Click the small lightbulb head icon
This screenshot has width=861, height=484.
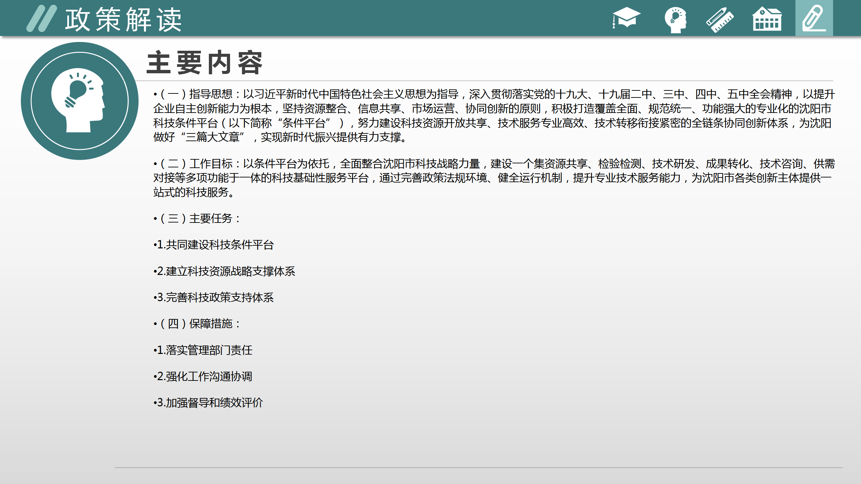click(x=675, y=19)
